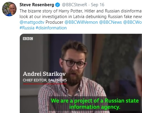Image resolution: width=142 pixels, height=113 pixels.
Task: Open the @BBCNews mention
Action: (110, 22)
